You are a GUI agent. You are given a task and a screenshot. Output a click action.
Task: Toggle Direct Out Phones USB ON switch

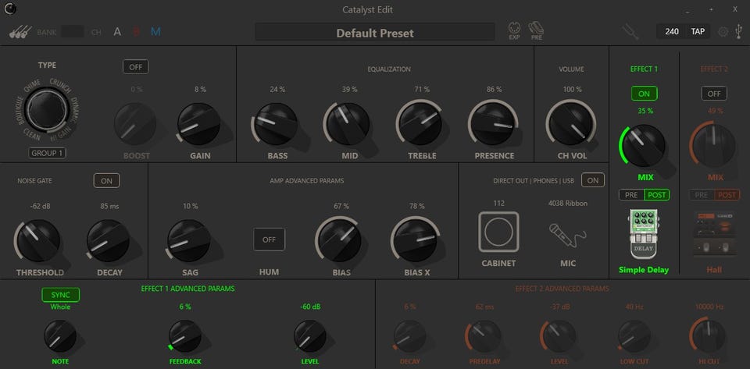(593, 180)
